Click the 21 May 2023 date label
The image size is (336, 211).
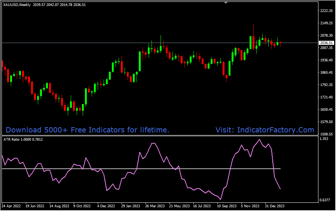(x=179, y=206)
